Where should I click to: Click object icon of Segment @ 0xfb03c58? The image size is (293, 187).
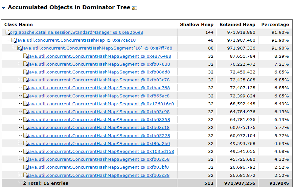25,159
